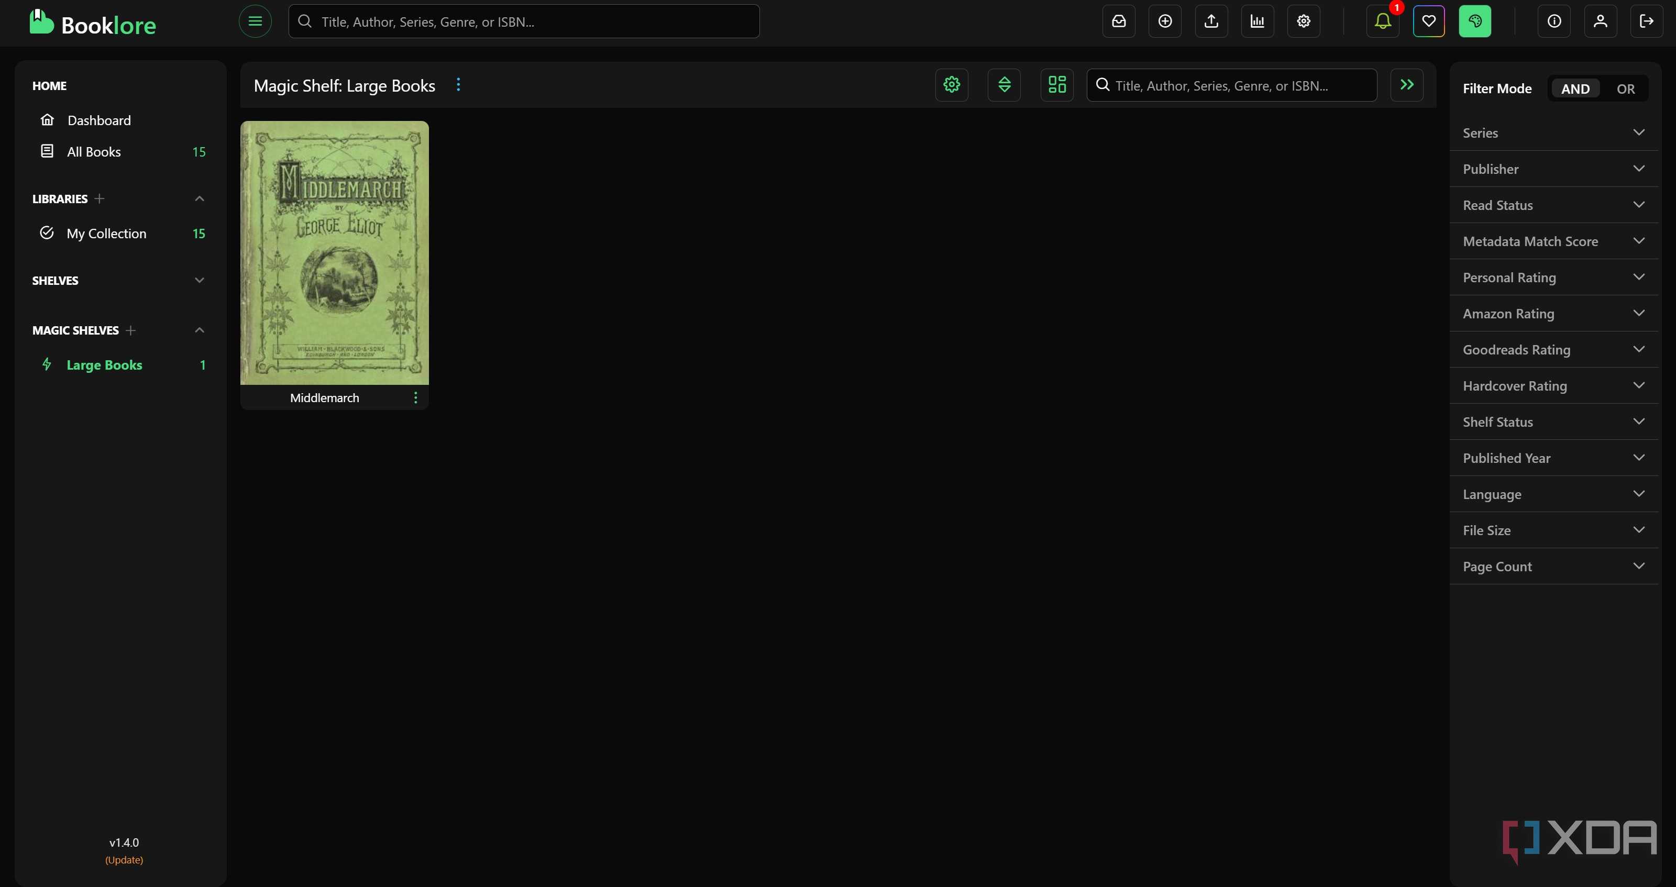Add a new library with plus icon

[x=99, y=198]
